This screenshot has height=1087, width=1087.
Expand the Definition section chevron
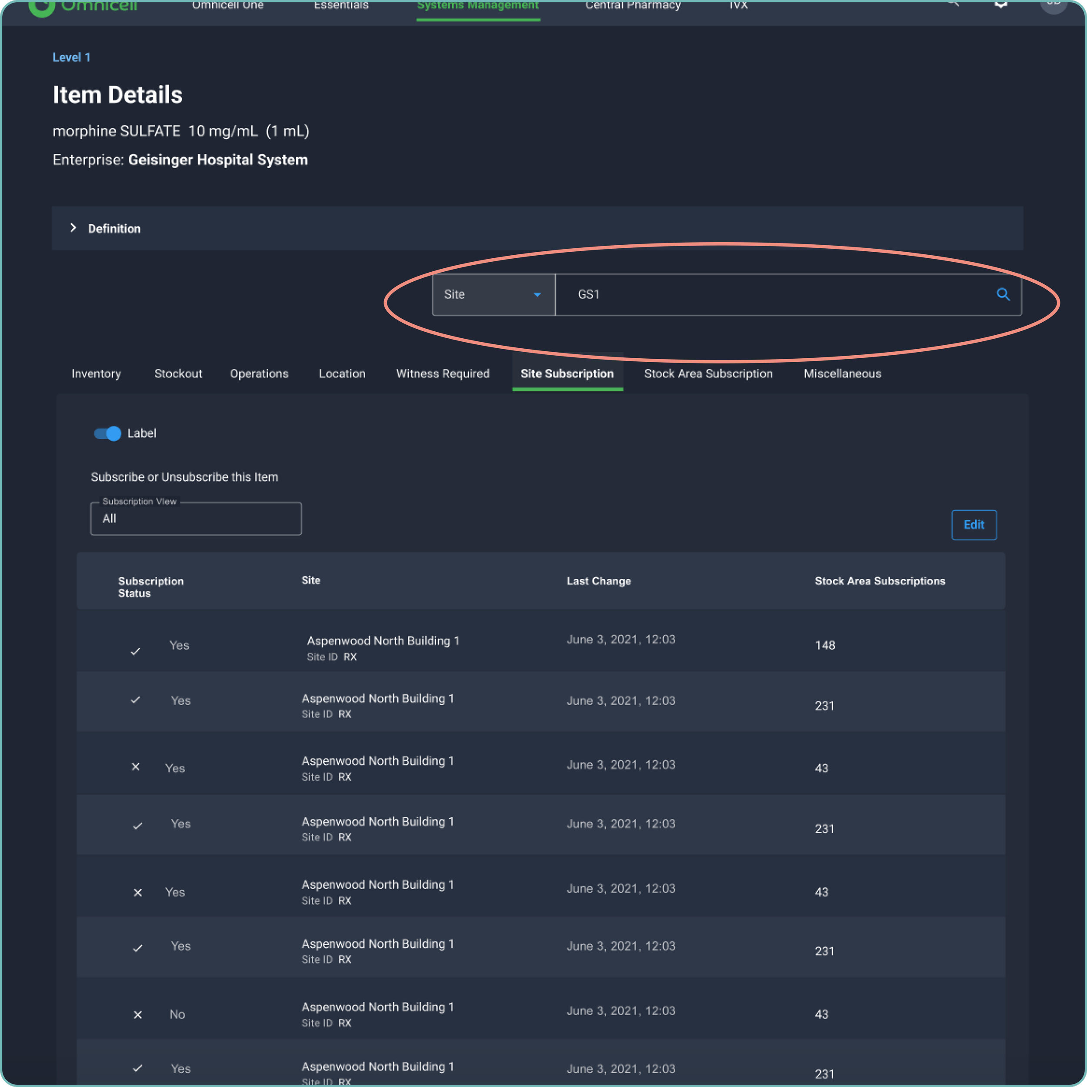pyautogui.click(x=73, y=228)
